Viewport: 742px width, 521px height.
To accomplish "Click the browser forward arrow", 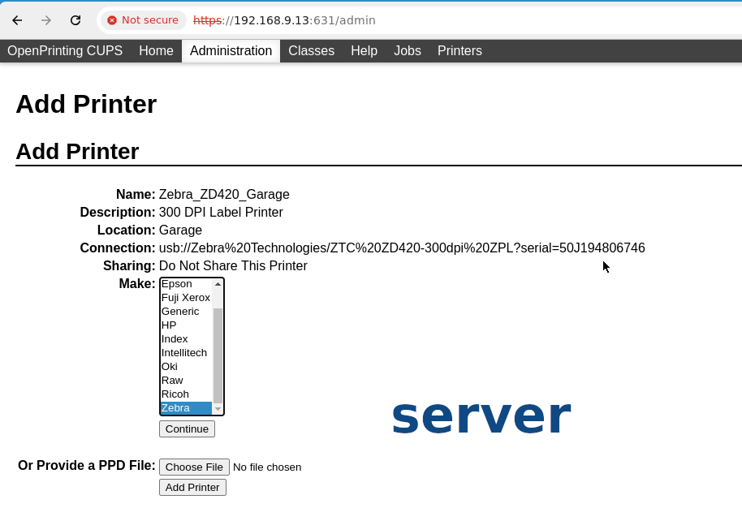I will click(46, 20).
